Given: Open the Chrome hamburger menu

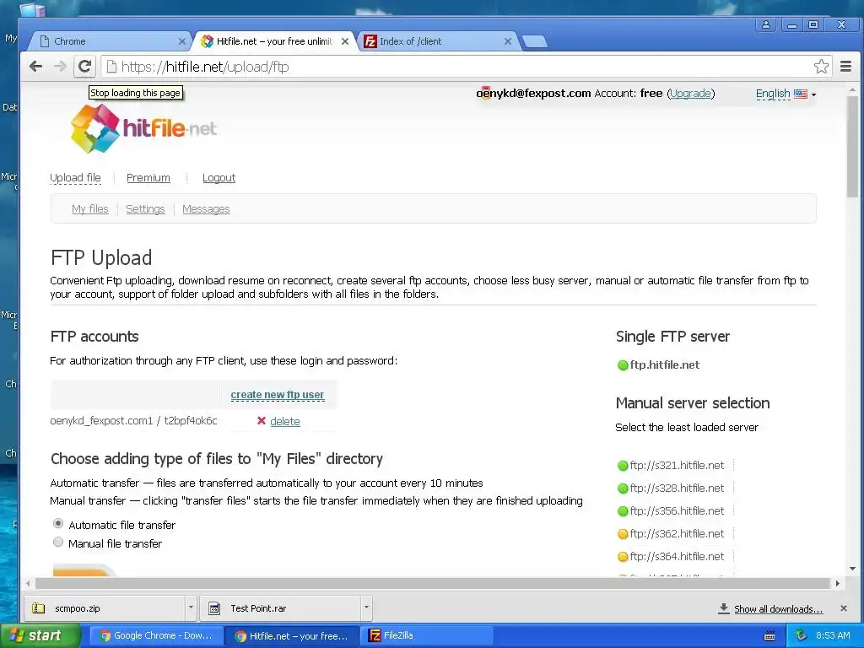Looking at the screenshot, I should pyautogui.click(x=846, y=67).
